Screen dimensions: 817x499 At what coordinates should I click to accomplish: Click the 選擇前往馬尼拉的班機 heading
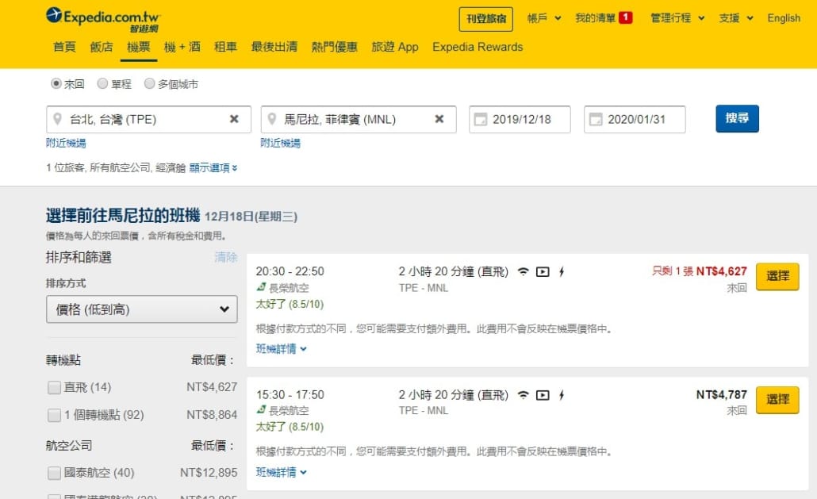(123, 215)
